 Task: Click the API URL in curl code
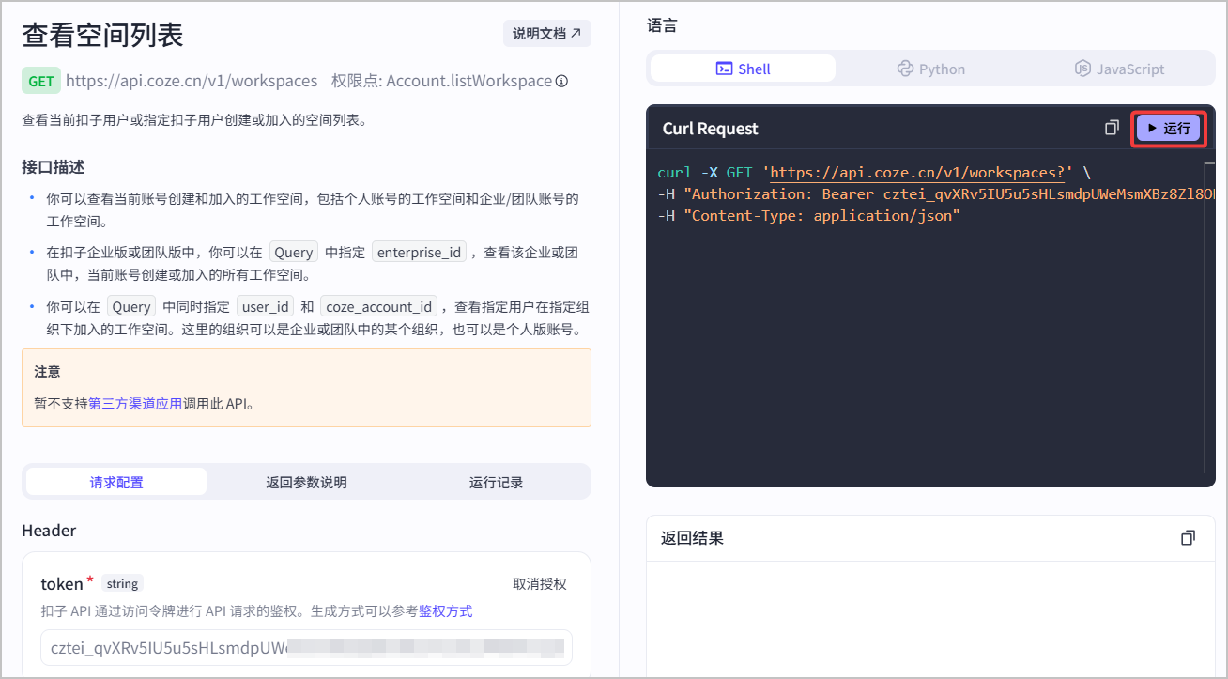click(917, 173)
